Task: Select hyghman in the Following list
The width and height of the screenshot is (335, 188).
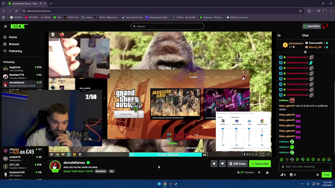Action: [x=22, y=69]
